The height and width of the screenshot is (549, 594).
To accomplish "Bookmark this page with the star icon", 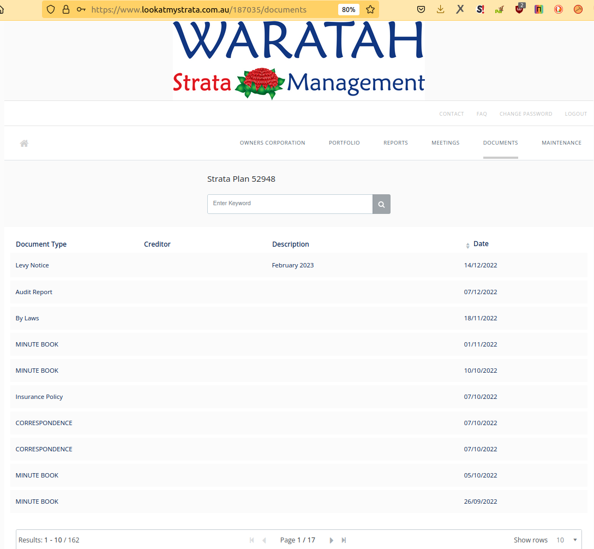I will pos(370,9).
